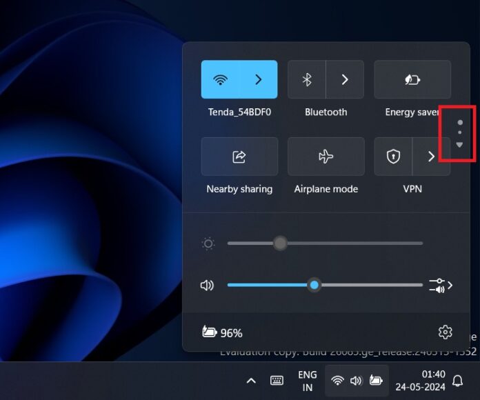Open settings via the gear icon

point(445,332)
